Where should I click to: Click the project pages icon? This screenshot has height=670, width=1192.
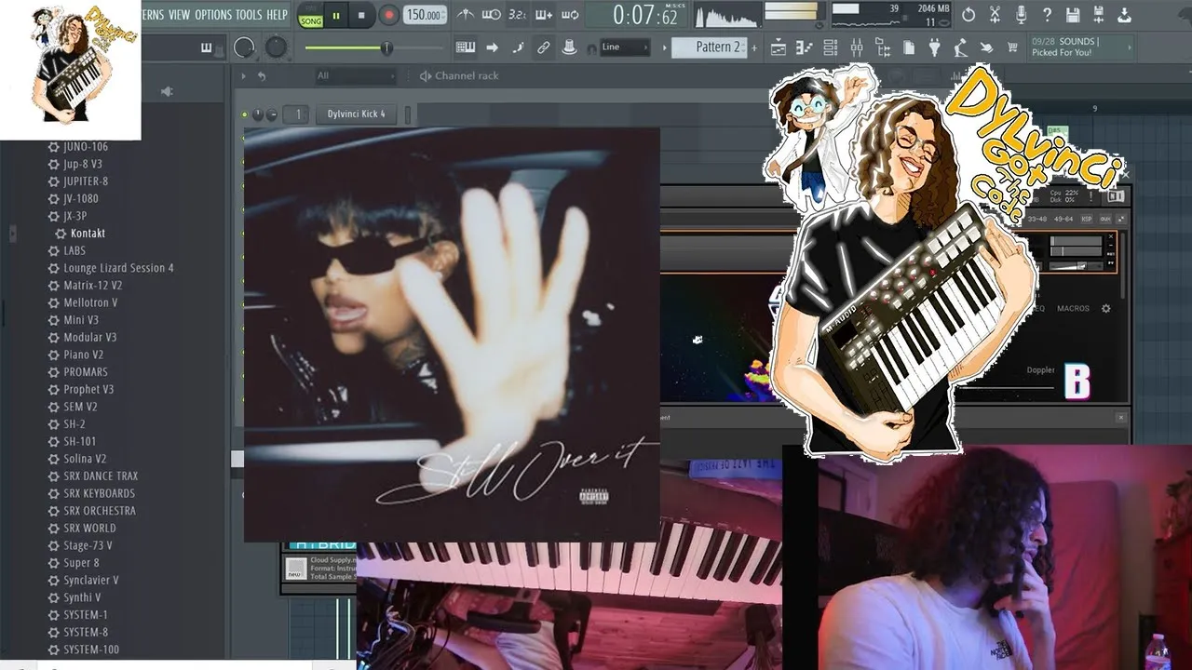909,47
